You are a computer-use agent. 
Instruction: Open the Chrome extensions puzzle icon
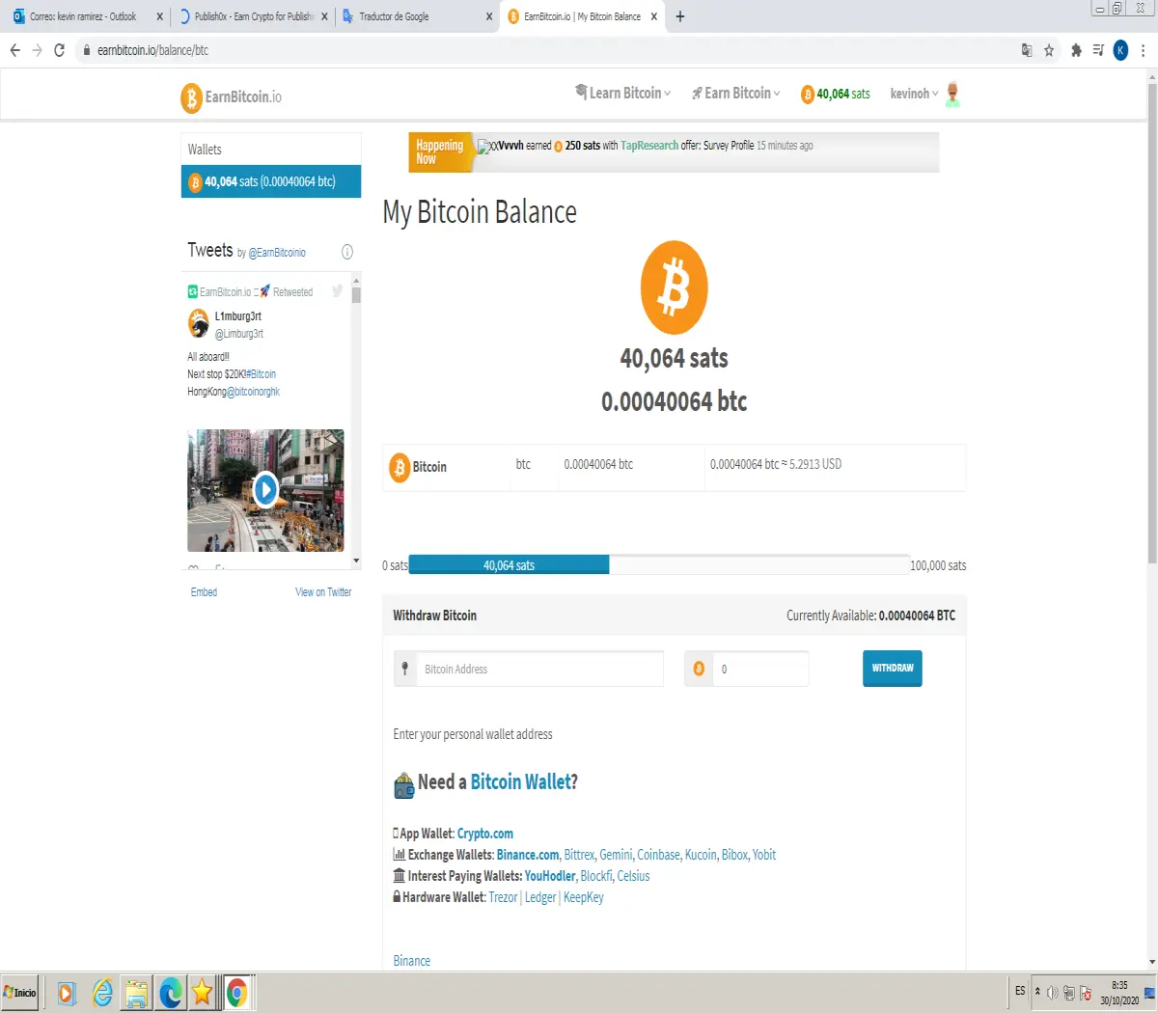coord(1076,50)
